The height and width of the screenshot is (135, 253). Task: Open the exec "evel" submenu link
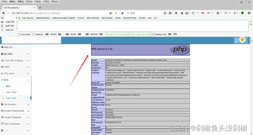pos(11,98)
